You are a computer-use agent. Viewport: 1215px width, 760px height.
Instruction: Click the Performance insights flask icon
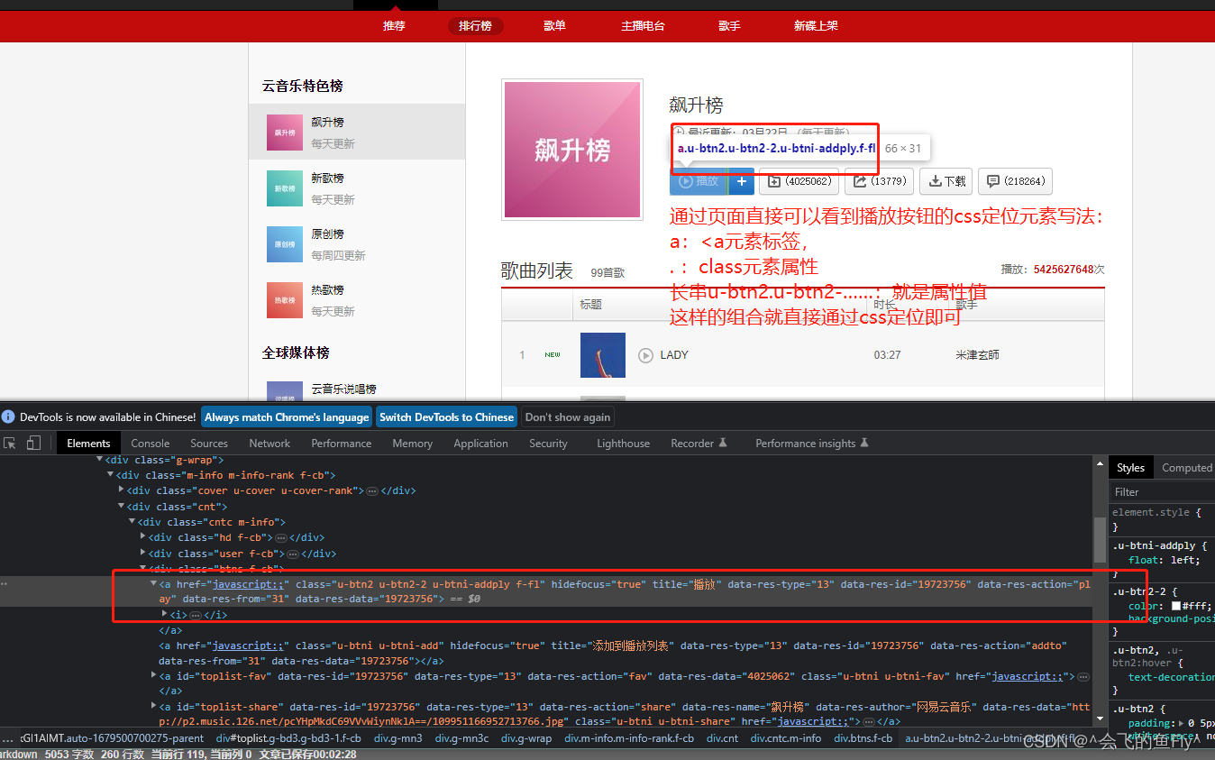pos(864,443)
